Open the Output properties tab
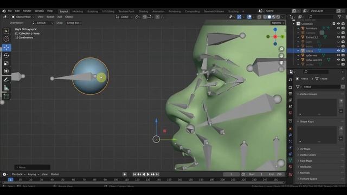This screenshot has width=347, height=195. (x=291, y=94)
